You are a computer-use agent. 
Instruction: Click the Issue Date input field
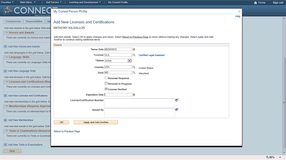pos(118,49)
